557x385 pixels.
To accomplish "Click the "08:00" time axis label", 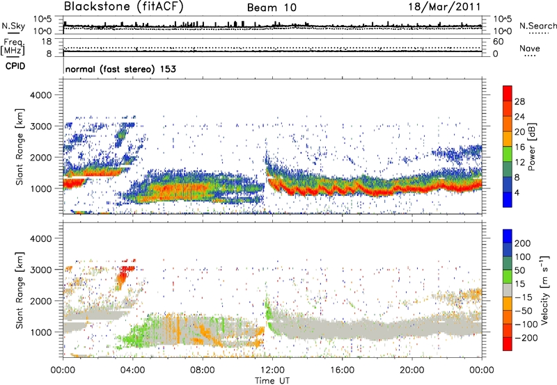I will pyautogui.click(x=203, y=370).
